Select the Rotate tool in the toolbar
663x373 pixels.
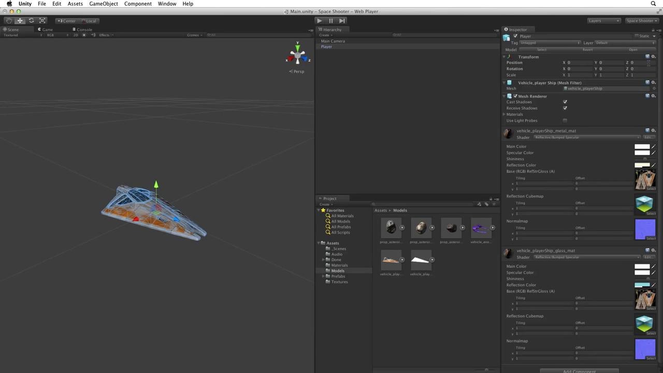click(31, 21)
